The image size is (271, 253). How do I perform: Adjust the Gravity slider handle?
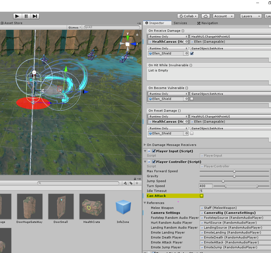pos(234,176)
